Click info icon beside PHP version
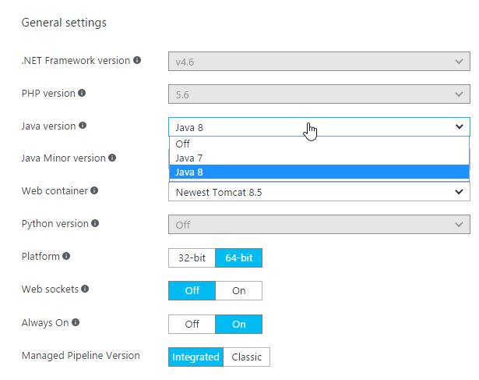The image size is (479, 380). 82,93
